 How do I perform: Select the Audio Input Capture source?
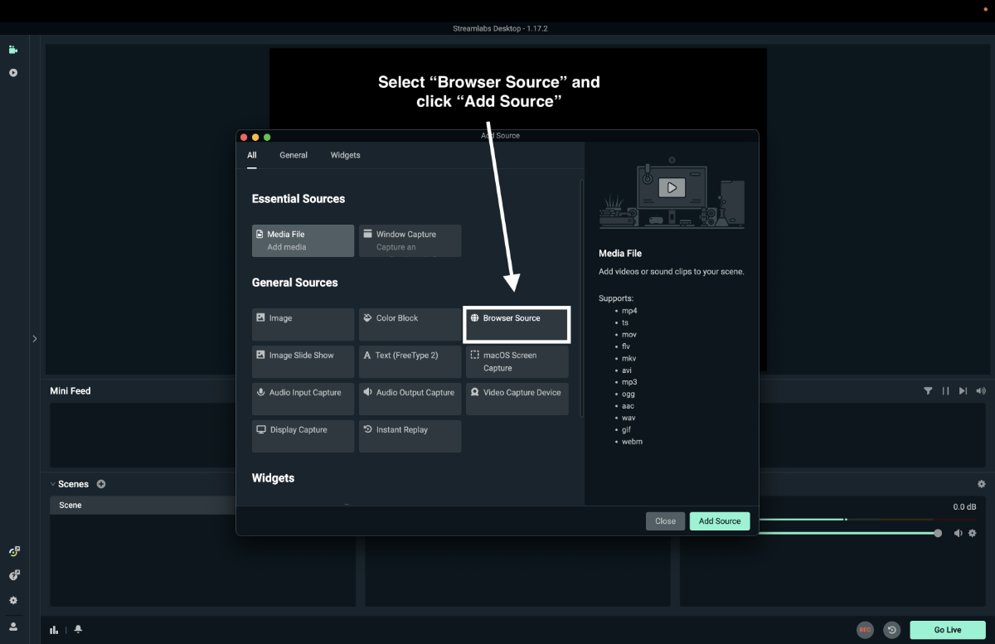click(303, 399)
